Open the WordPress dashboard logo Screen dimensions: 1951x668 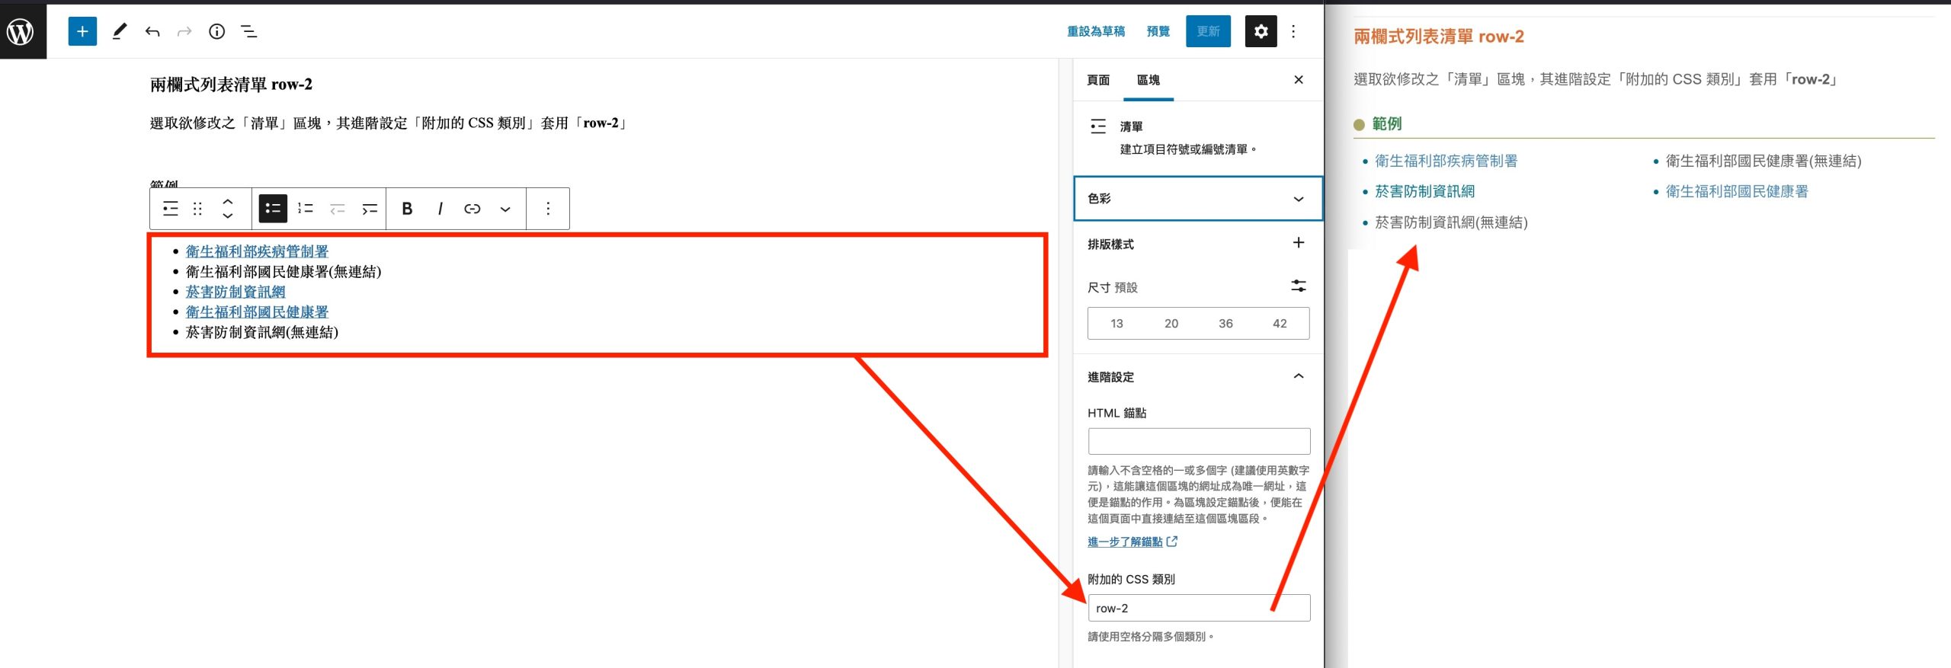pos(21,31)
